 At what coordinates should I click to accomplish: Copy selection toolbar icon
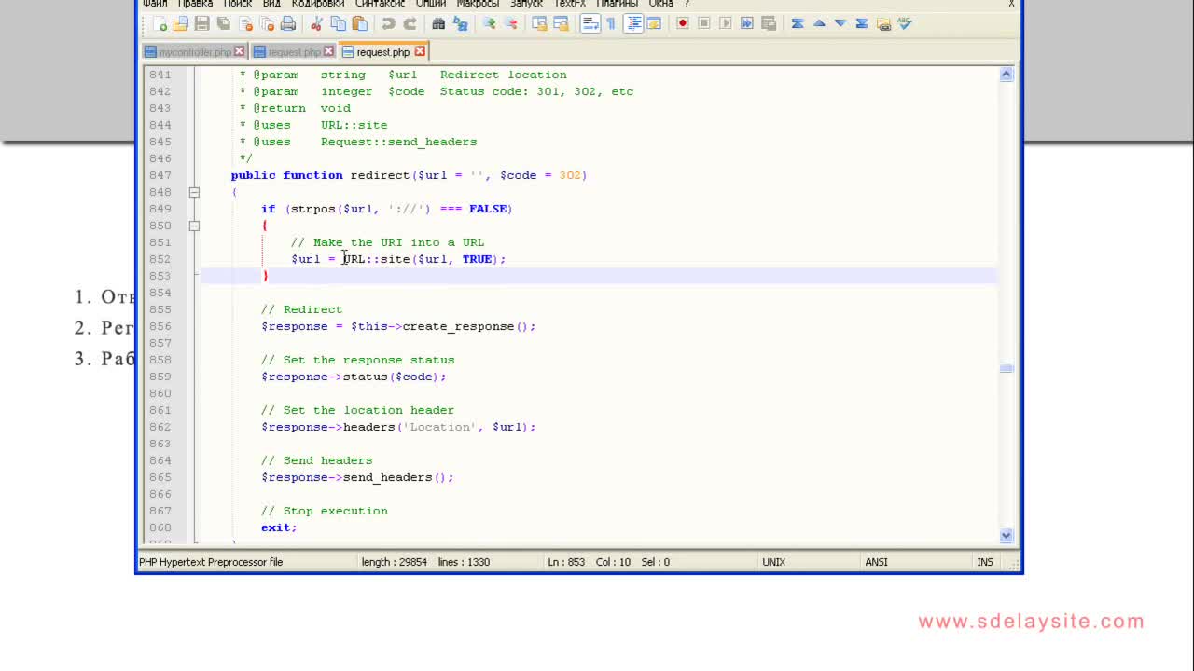[x=338, y=23]
